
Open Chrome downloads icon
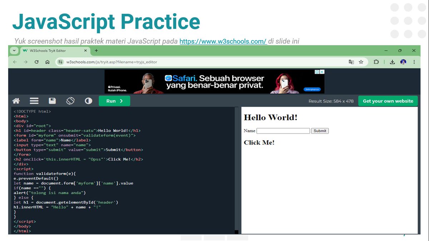tap(392, 62)
